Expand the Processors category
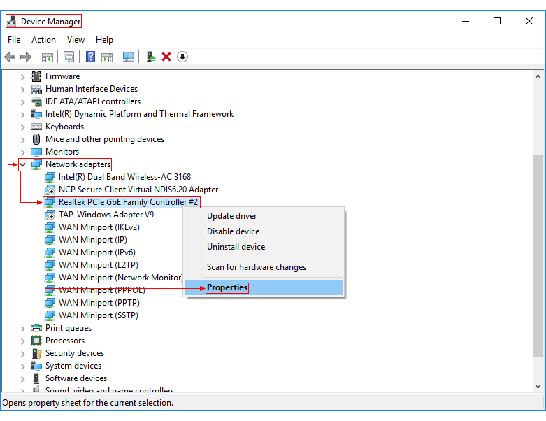Viewport: 546px width, 421px height. [x=23, y=341]
